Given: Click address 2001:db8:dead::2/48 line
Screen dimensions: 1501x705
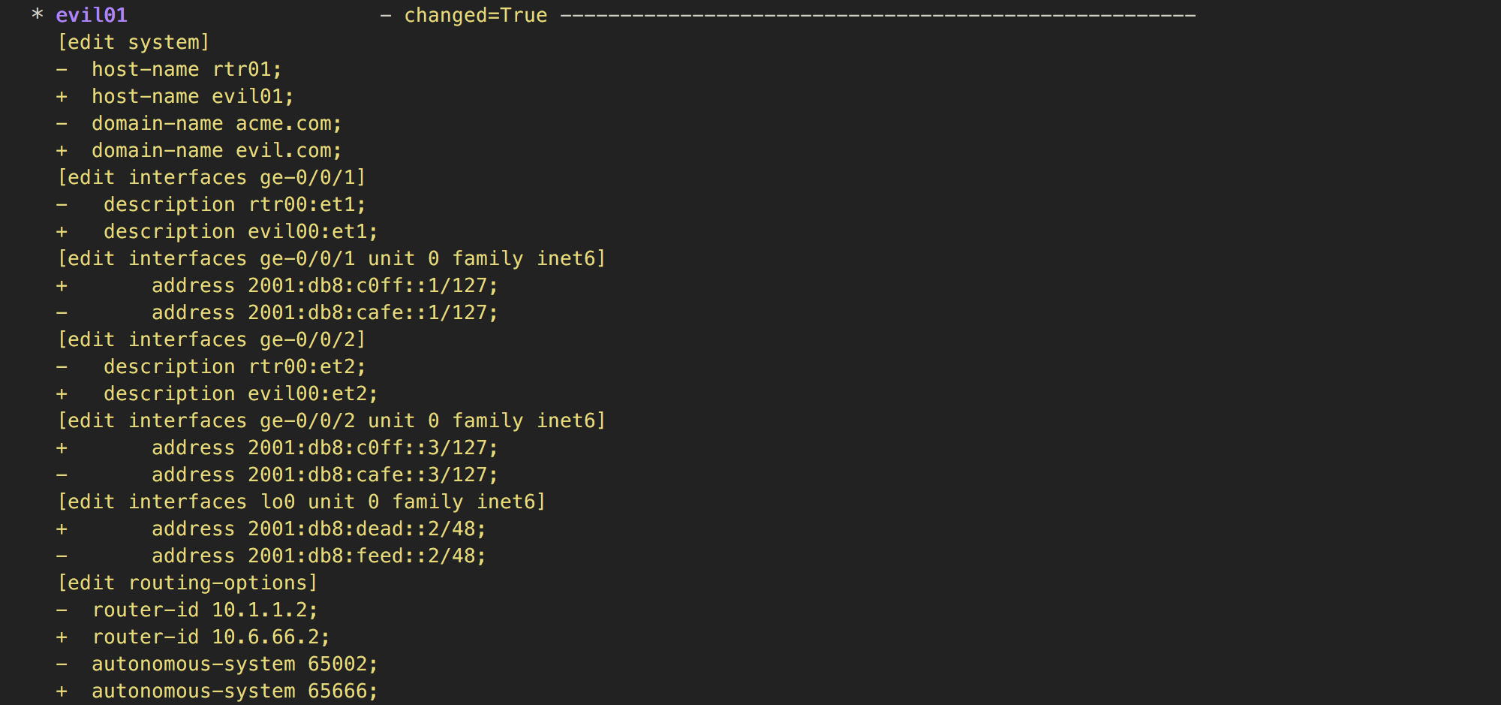Looking at the screenshot, I should point(272,529).
